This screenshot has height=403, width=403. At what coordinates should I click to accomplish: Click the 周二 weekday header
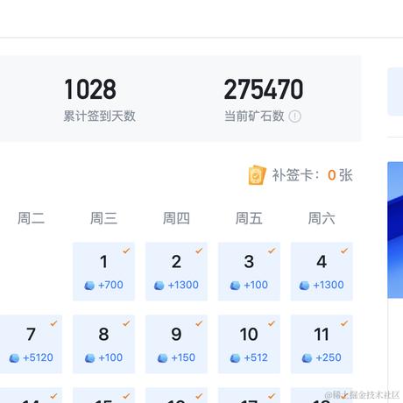point(31,218)
